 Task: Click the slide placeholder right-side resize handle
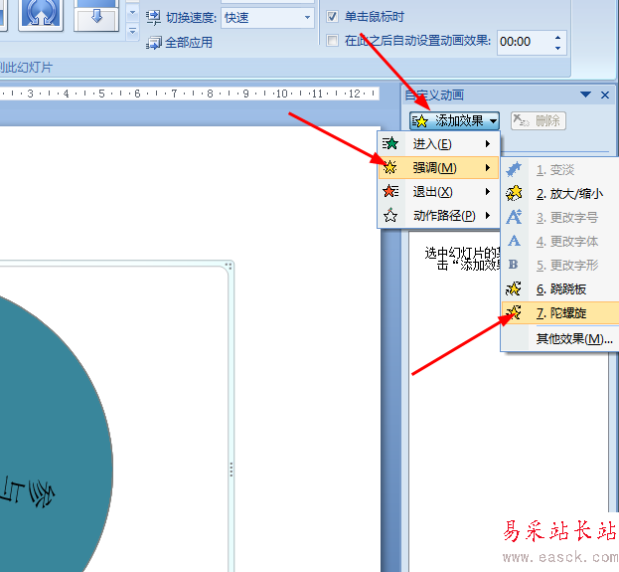click(x=231, y=470)
